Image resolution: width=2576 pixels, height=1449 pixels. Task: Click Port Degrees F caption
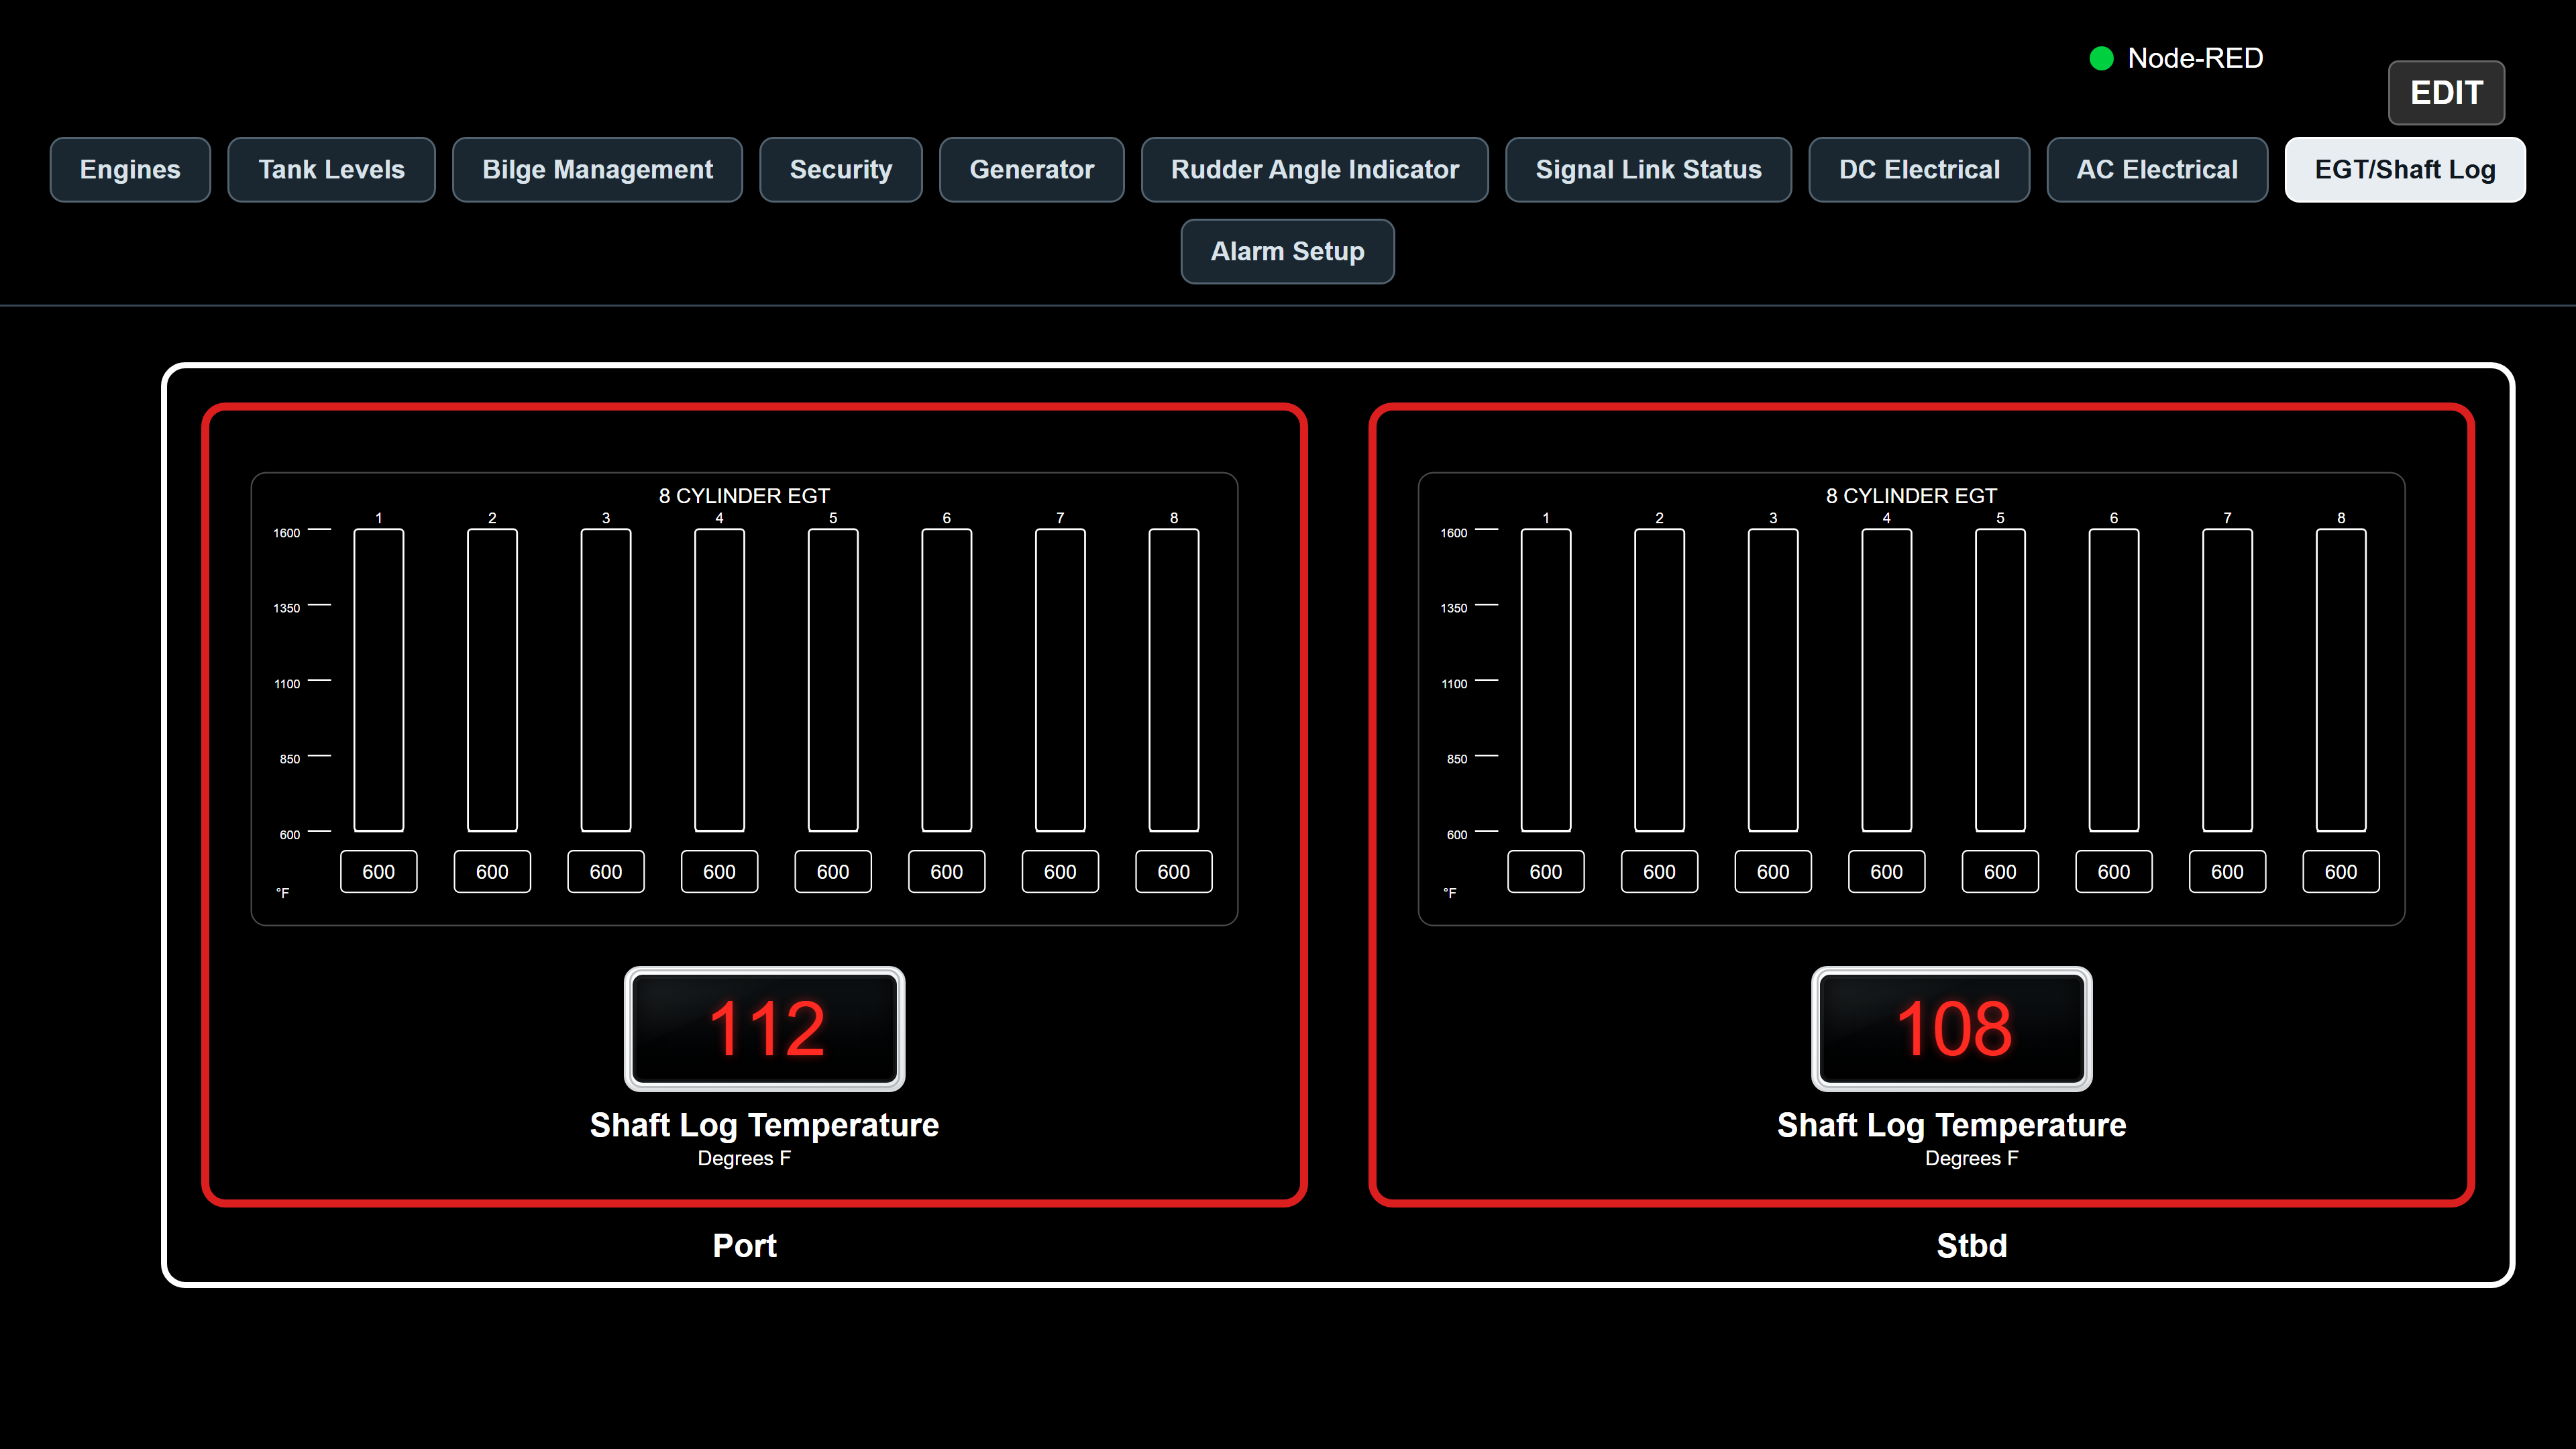tap(744, 1159)
